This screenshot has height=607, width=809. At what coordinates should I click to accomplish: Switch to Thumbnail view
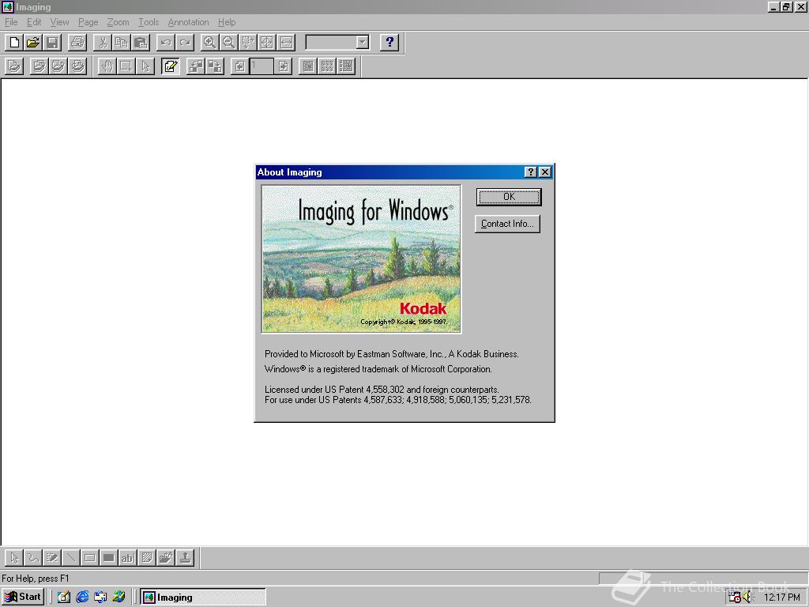[327, 66]
